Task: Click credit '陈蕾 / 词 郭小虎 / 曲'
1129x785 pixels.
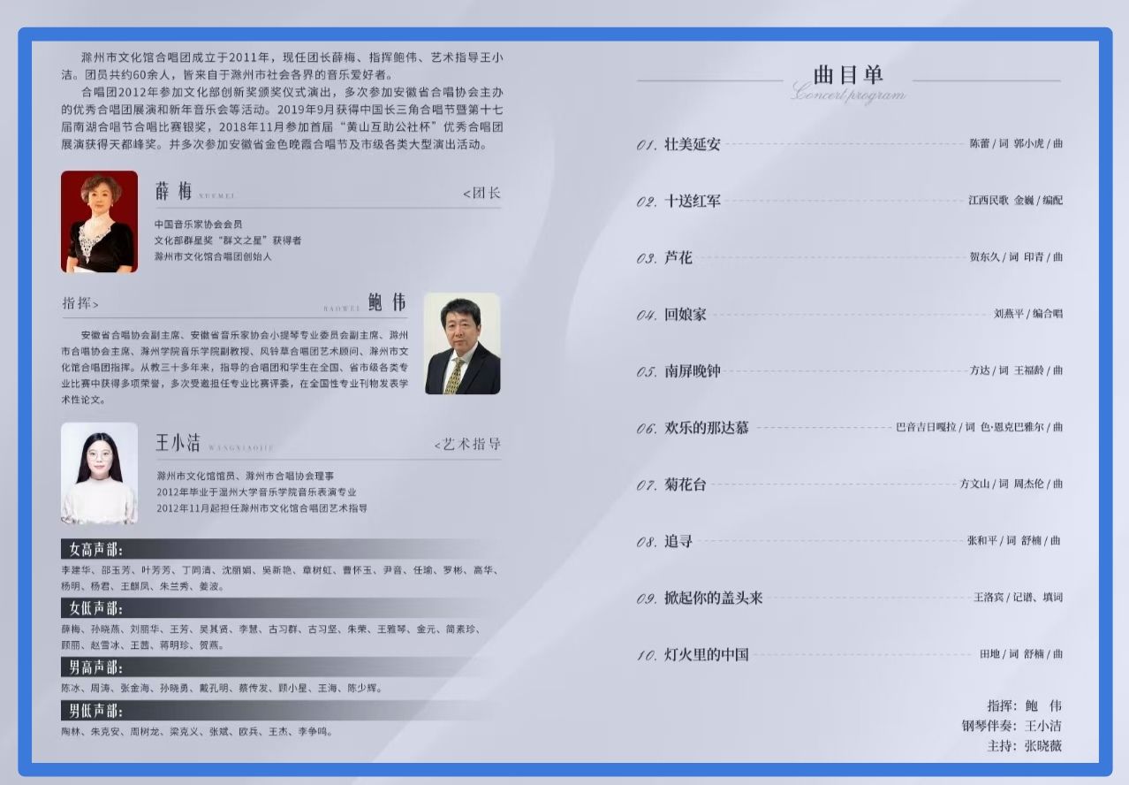Action: point(1016,143)
